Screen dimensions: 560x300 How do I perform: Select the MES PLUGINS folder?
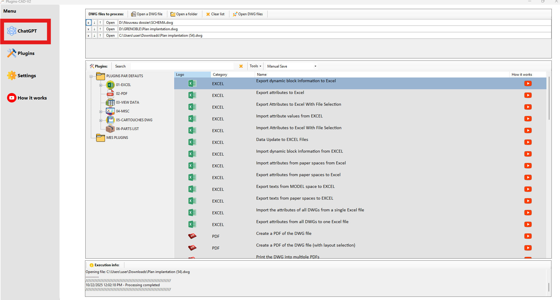pyautogui.click(x=117, y=138)
